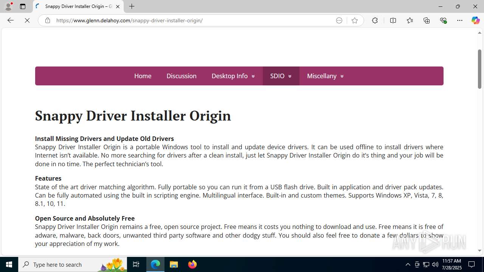Open Settings and more ellipsis menu

coord(460,20)
